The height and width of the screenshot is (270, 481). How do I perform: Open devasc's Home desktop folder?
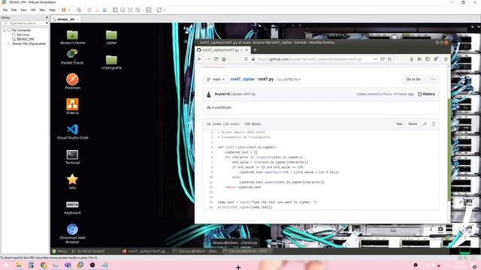(x=72, y=37)
